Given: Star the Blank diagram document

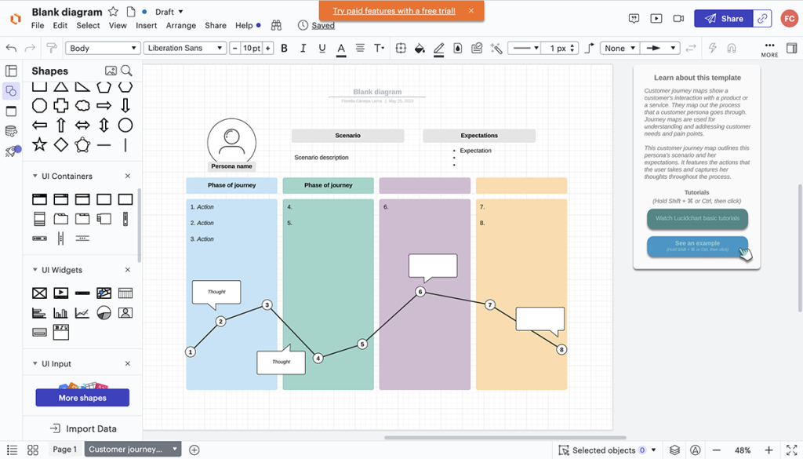Looking at the screenshot, I should click(112, 11).
